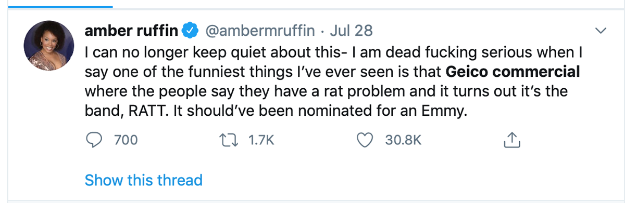The width and height of the screenshot is (625, 203).
Task: Retweet this tweet using the arrows icon
Action: pos(228,140)
